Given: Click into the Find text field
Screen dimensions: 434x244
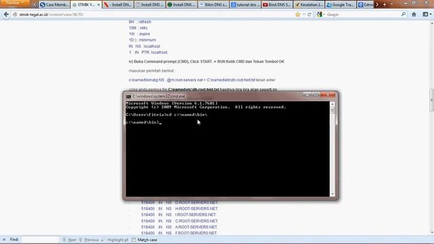Looking at the screenshot, I should 40,239.
